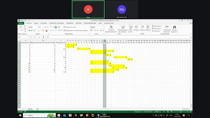
Task: Click the Insert Function fx button
Action: click(x=43, y=37)
